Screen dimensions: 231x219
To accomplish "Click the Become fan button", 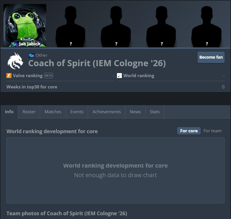I will [x=211, y=57].
